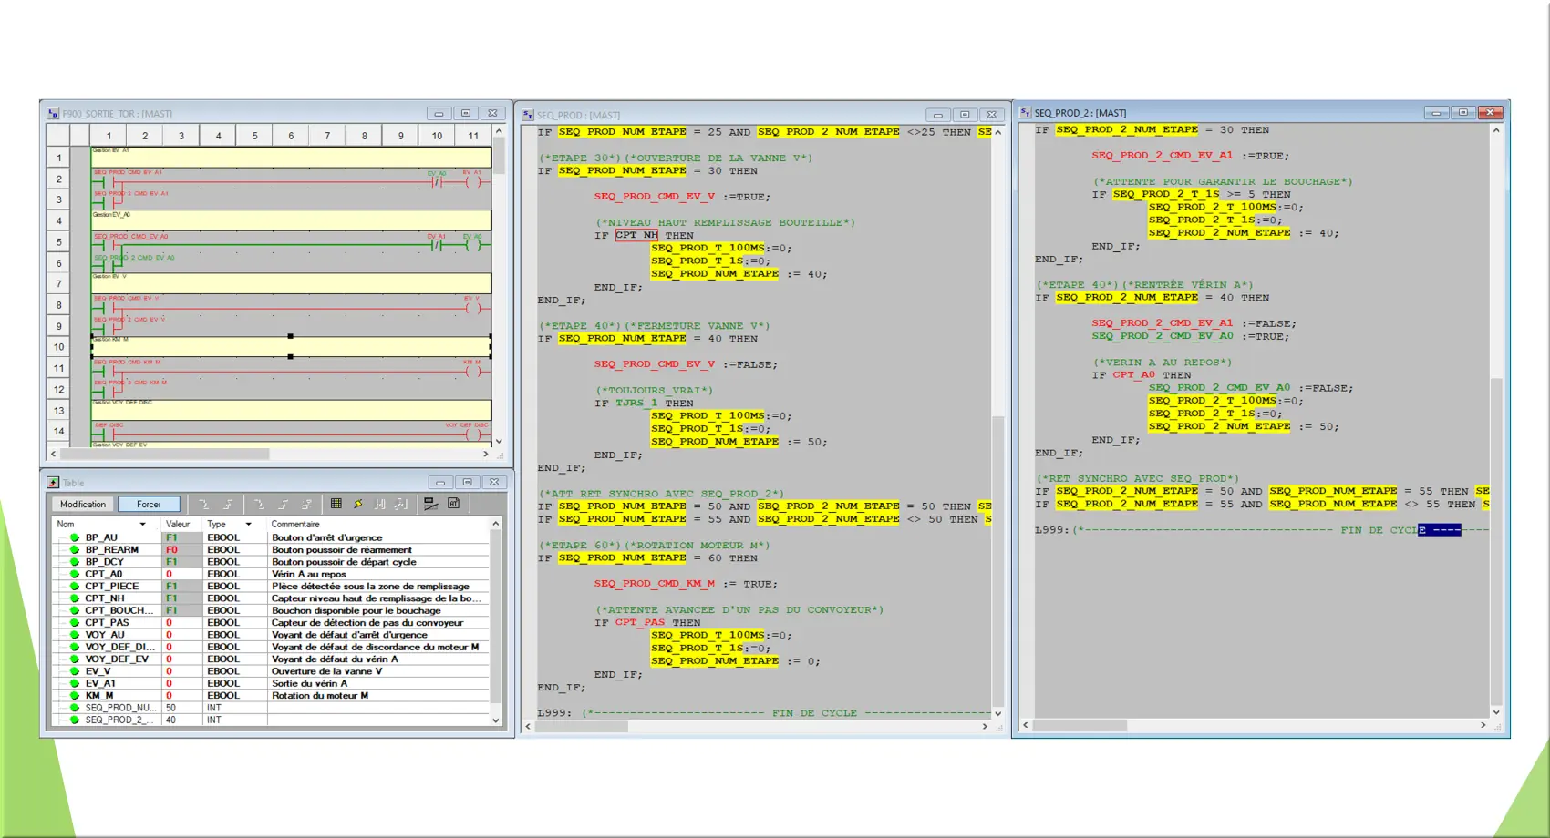Open the Type column dropdown arrow

point(248,524)
